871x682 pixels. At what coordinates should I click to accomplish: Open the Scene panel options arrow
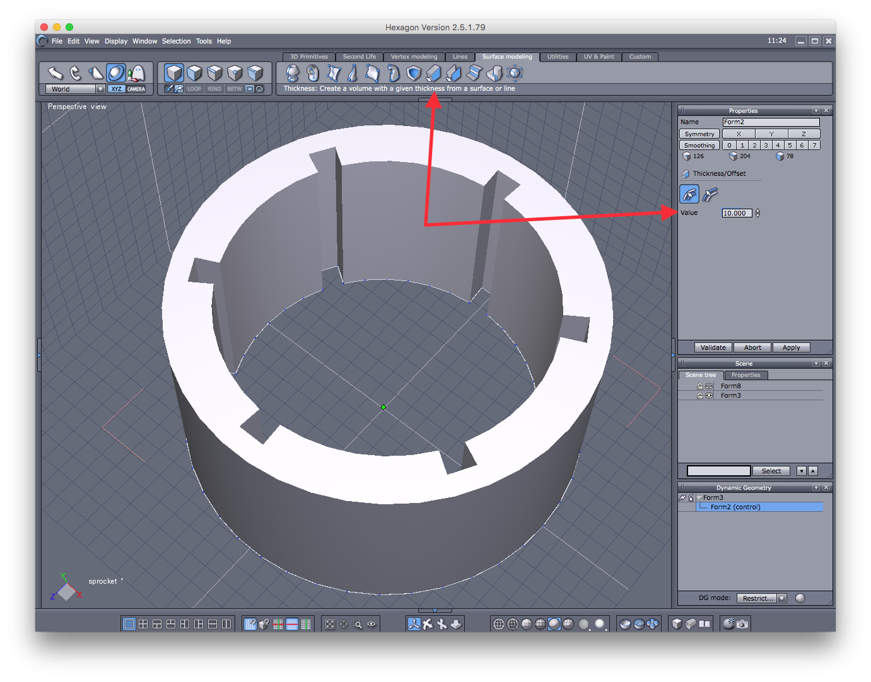[x=816, y=364]
